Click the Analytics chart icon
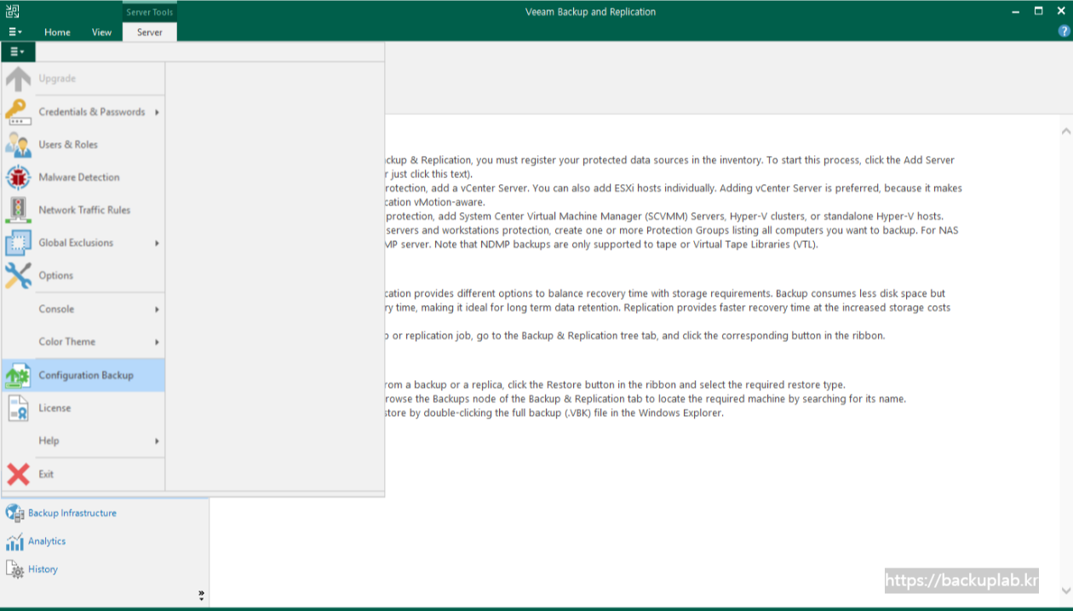This screenshot has width=1073, height=611. click(14, 541)
